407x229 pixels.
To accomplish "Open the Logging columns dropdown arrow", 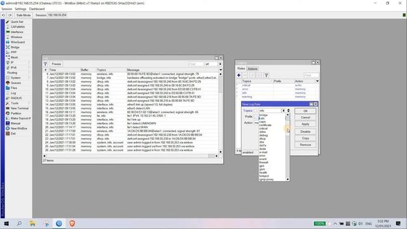I will click(x=317, y=81).
